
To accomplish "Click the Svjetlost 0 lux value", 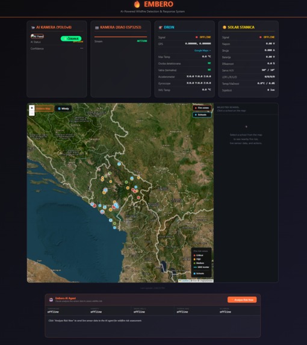I will (x=271, y=90).
